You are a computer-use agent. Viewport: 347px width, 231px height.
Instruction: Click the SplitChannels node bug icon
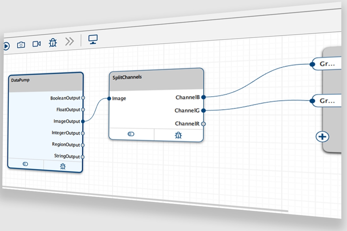179,135
